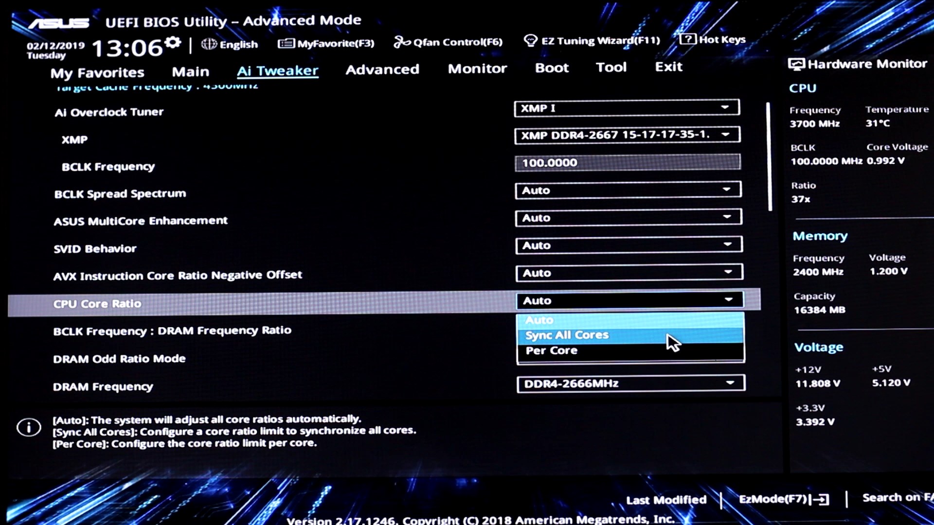Click the BCLK Frequency value field

pos(628,162)
